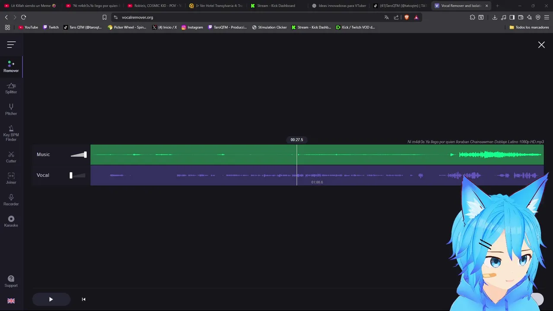Open the page translate option

(x=386, y=17)
